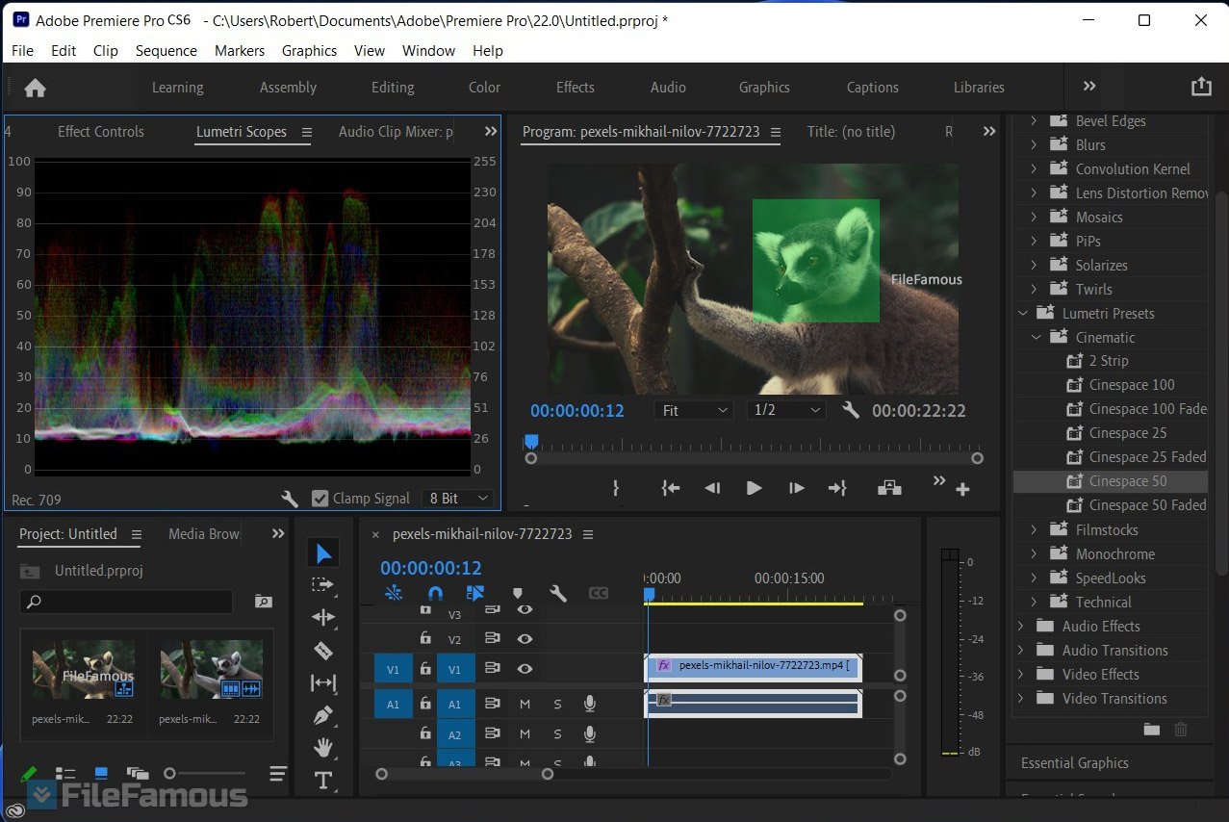
Task: Collapse the Cinematic folder
Action: [x=1036, y=337]
